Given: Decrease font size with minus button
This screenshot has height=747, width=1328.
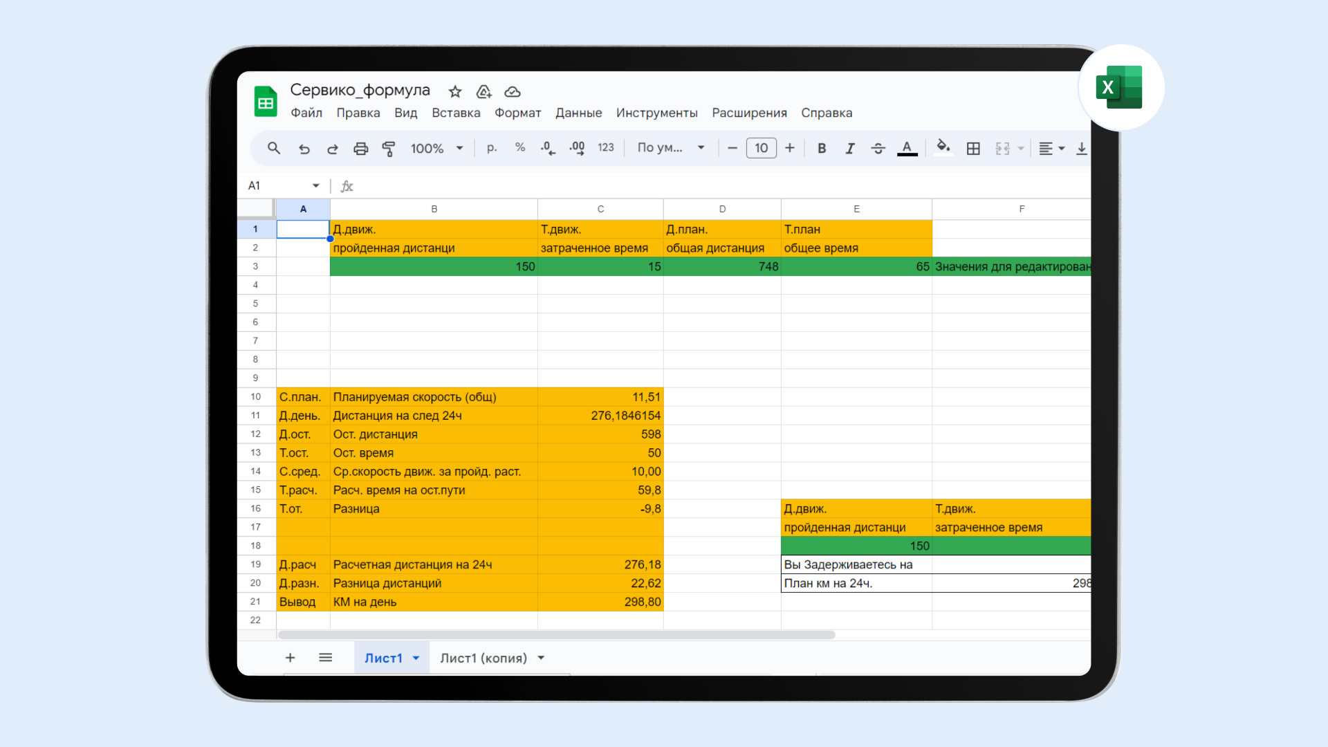Looking at the screenshot, I should coord(732,148).
